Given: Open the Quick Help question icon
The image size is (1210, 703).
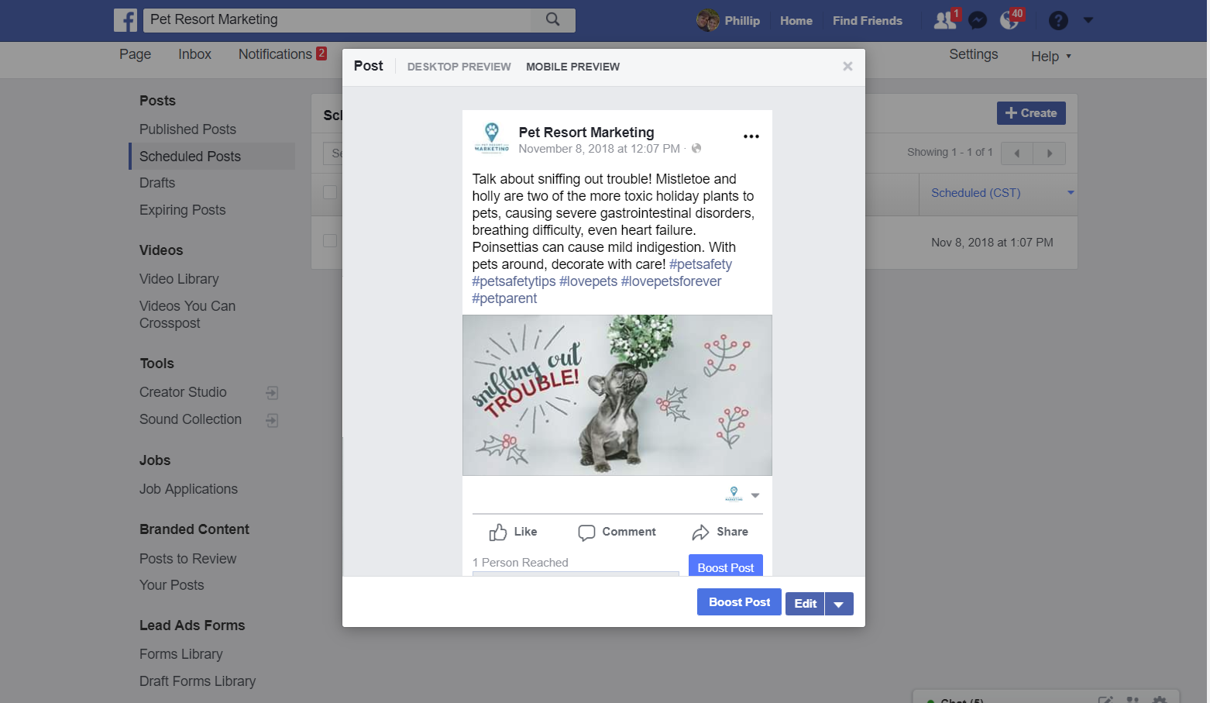Looking at the screenshot, I should pyautogui.click(x=1058, y=20).
